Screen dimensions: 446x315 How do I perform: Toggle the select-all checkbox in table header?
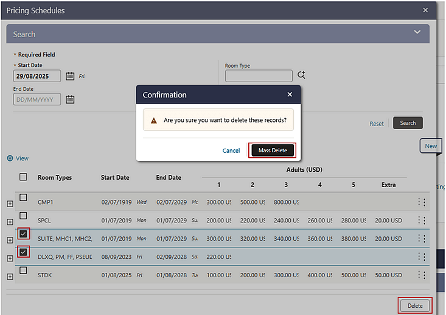[23, 177]
